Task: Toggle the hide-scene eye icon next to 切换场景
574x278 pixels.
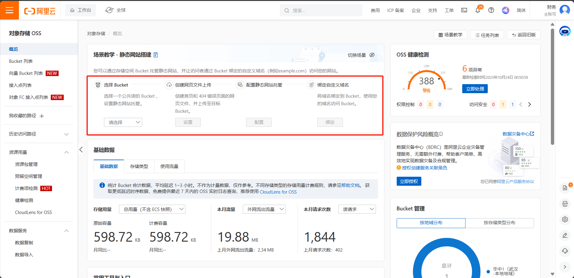Action: point(372,55)
